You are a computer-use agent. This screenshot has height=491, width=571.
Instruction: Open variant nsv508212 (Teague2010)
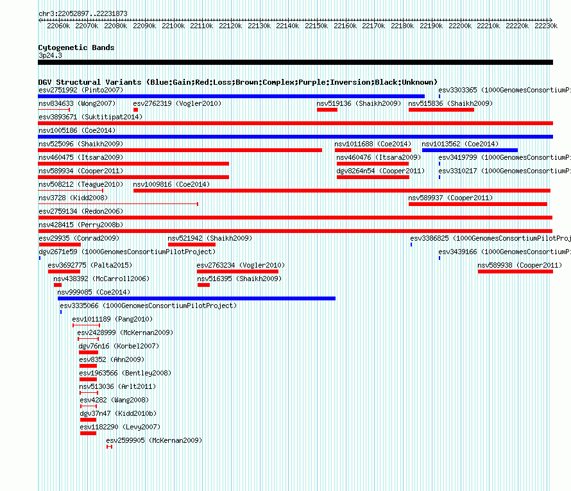pyautogui.click(x=81, y=184)
